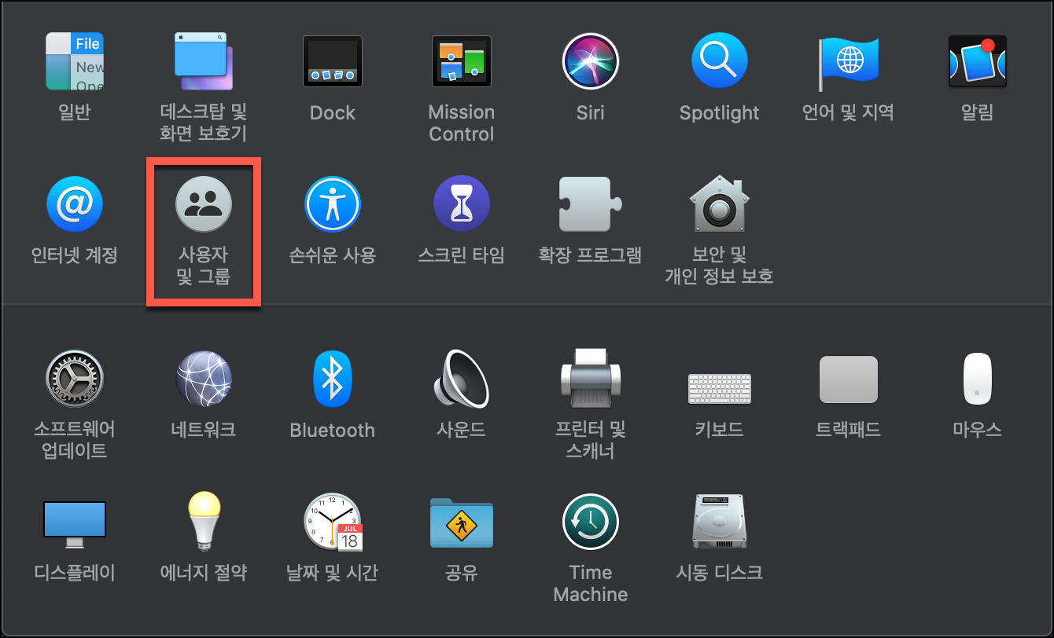Open 알림 (Notifications) preferences
The width and height of the screenshot is (1054, 638).
978,61
